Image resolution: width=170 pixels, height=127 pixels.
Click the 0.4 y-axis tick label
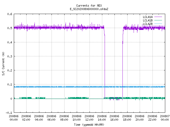pyautogui.click(x=10, y=42)
